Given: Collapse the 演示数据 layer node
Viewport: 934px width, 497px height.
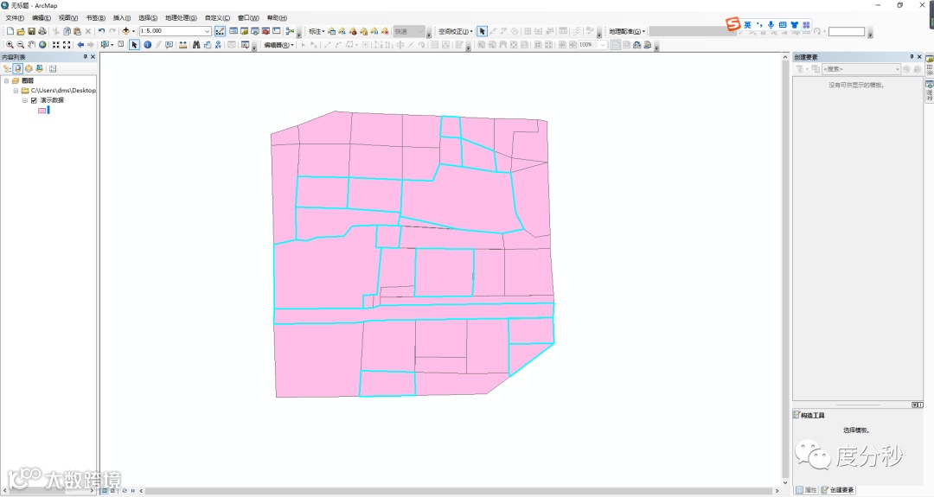Looking at the screenshot, I should coord(25,100).
